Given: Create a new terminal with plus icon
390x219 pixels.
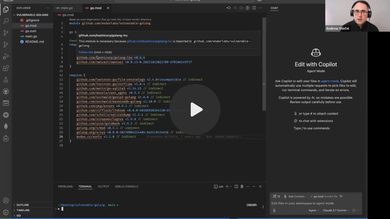Looking at the screenshot, I should 227,186.
